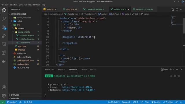The image size is (185, 104).
Task: Open package.json in the explorer tree
Action: click(23, 64)
